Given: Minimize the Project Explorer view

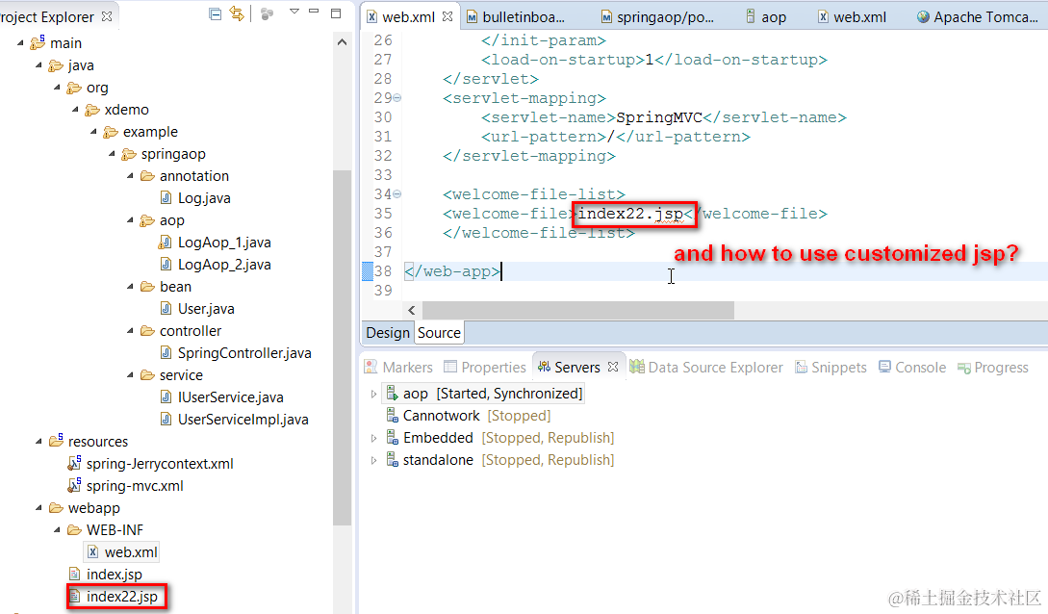Looking at the screenshot, I should 314,12.
